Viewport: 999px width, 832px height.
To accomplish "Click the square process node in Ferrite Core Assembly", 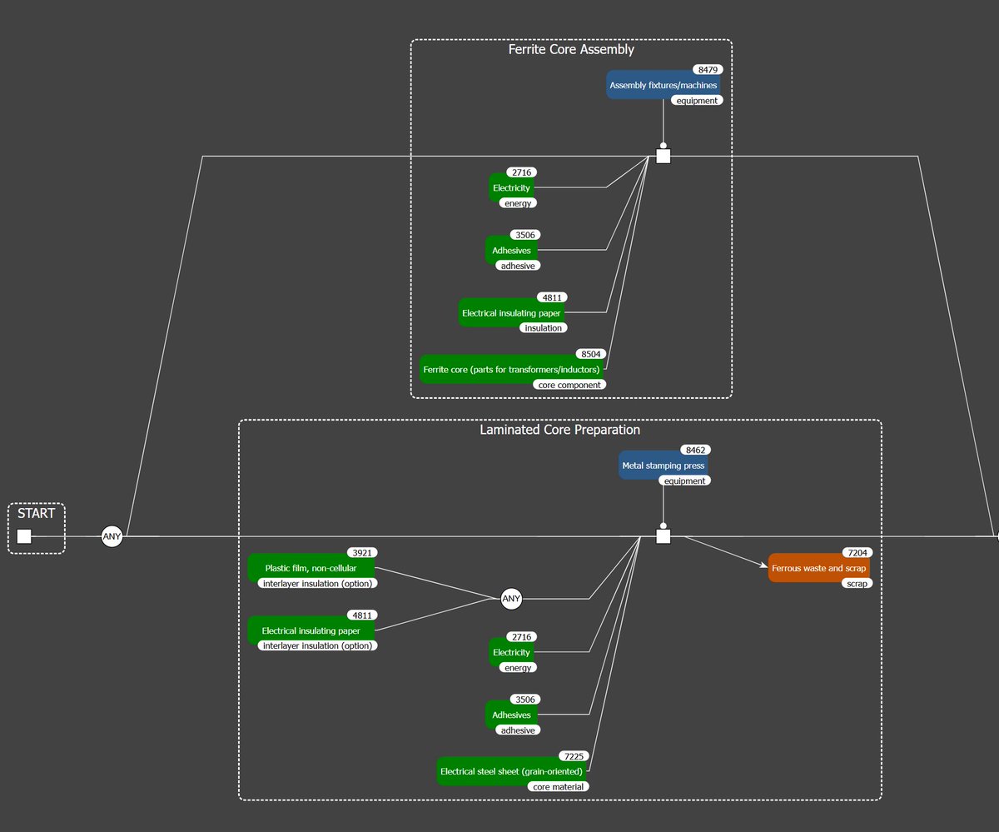I will pyautogui.click(x=663, y=156).
